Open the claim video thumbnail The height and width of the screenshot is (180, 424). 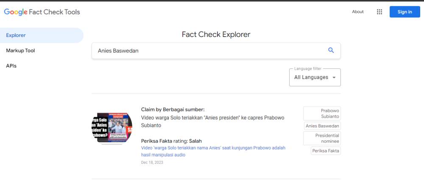click(x=112, y=128)
